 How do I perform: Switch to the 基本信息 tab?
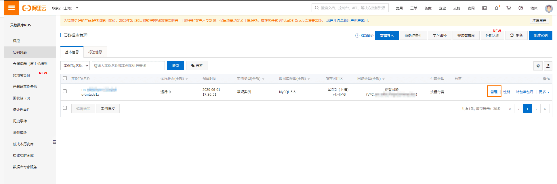pyautogui.click(x=72, y=52)
